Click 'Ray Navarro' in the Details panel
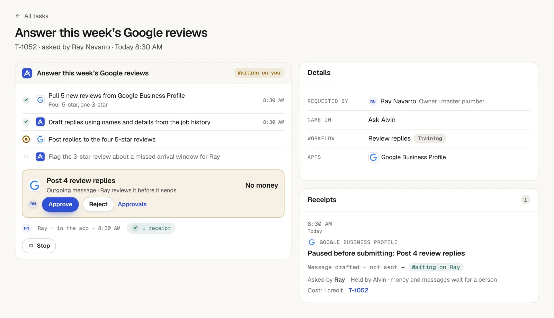The image size is (554, 318). click(398, 101)
